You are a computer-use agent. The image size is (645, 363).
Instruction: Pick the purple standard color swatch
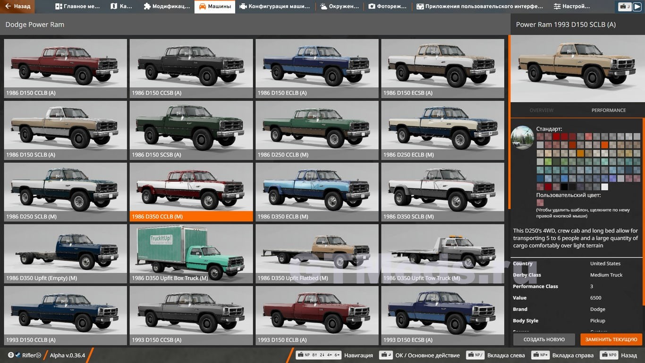[612, 178]
